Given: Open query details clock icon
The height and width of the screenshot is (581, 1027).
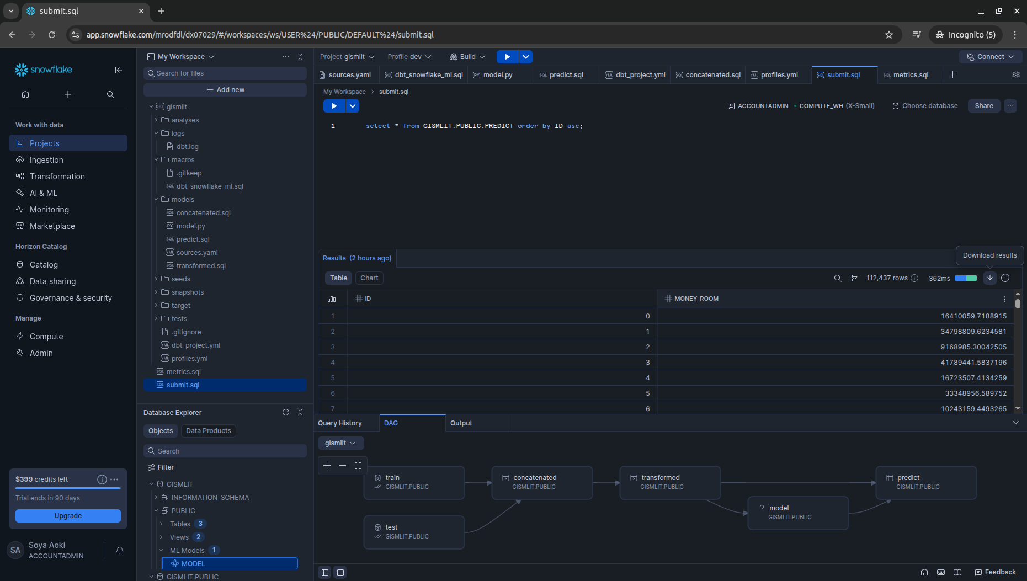Looking at the screenshot, I should (1005, 278).
